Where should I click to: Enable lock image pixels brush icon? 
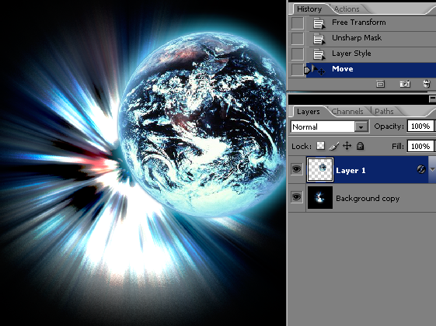point(334,146)
